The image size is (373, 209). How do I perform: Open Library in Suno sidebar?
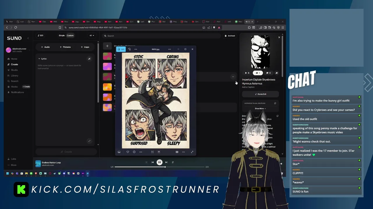click(x=13, y=75)
